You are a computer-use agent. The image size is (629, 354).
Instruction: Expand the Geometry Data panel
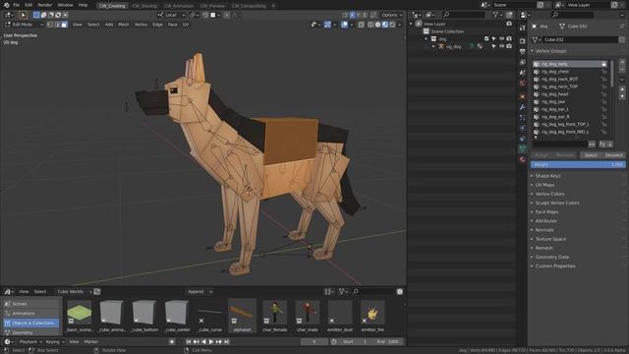[x=551, y=257]
